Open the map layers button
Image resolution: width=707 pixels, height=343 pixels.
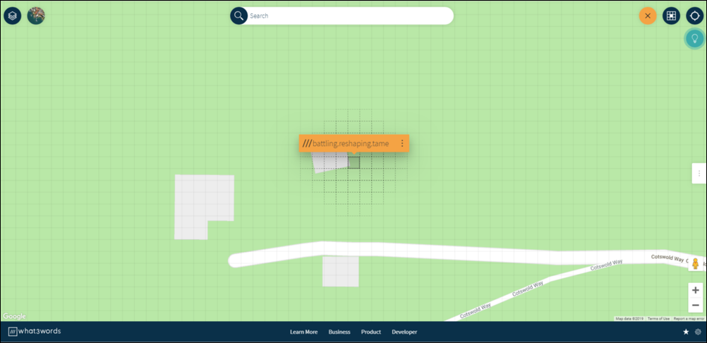(12, 16)
